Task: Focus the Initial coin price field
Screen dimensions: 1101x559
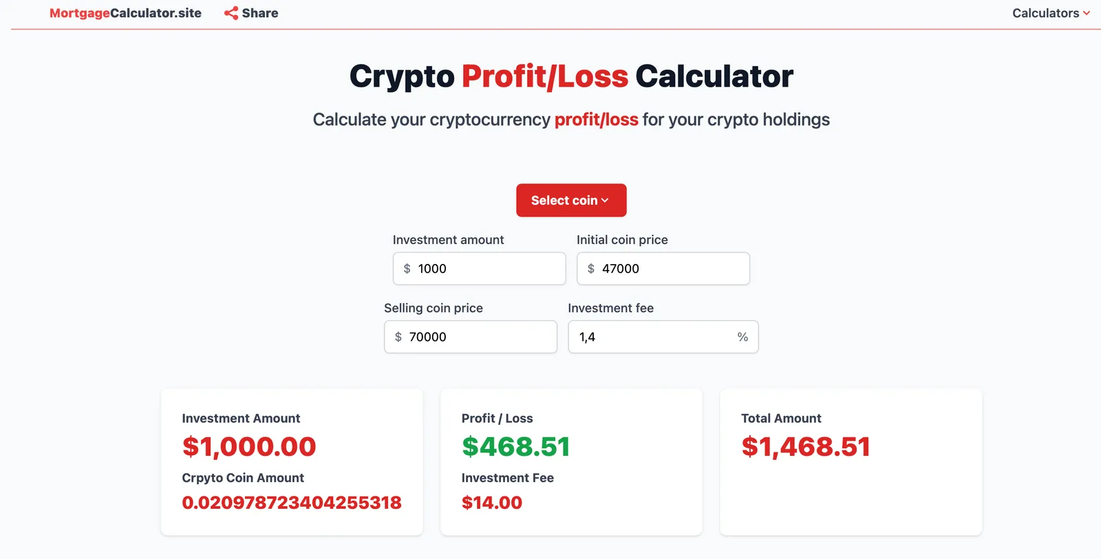Action: 663,268
